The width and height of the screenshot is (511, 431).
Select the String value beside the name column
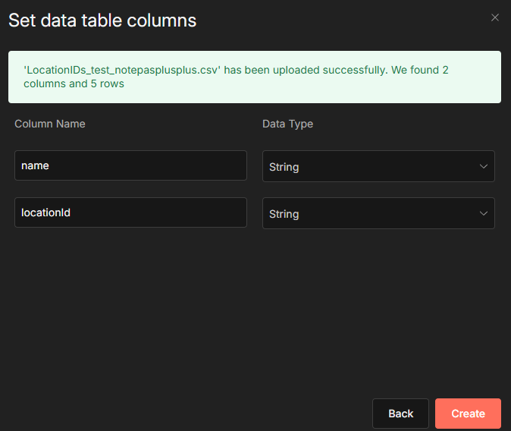click(284, 167)
